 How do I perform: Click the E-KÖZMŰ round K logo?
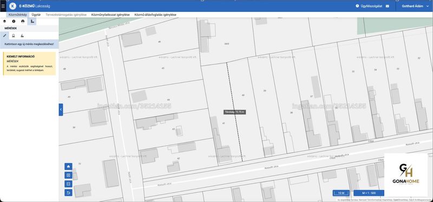(x=12, y=6)
